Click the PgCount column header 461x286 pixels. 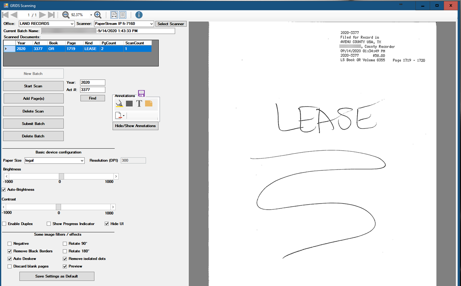point(109,43)
